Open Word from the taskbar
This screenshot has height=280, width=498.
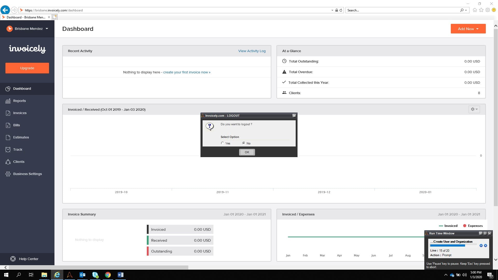coord(121,275)
